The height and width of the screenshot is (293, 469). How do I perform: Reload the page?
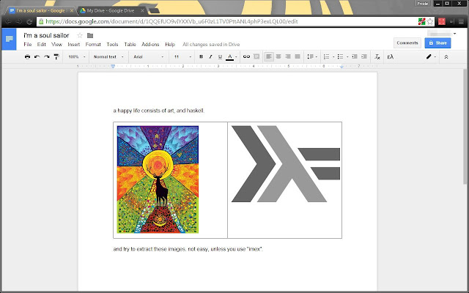29,21
